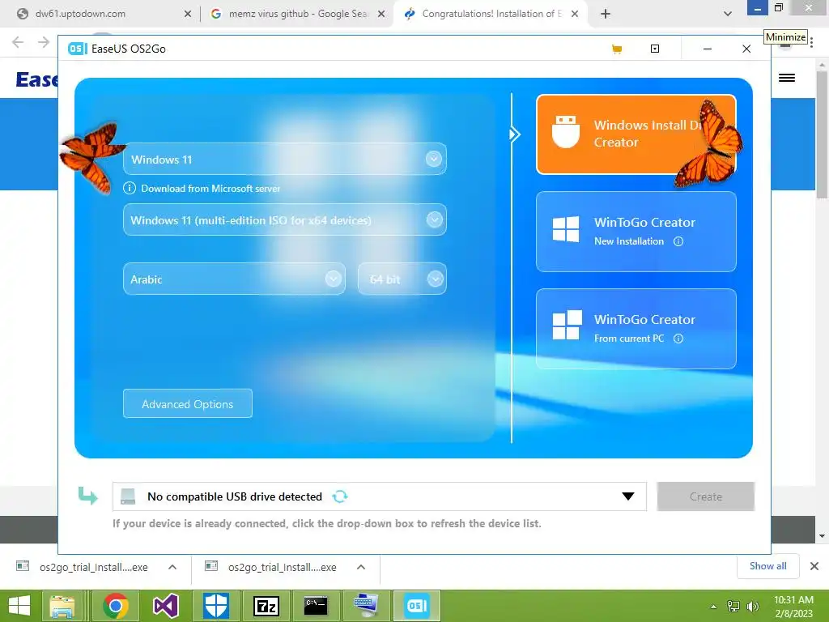The image size is (829, 622).
Task: Click Windows logo on WinToGo From current PC card
Action: (567, 324)
